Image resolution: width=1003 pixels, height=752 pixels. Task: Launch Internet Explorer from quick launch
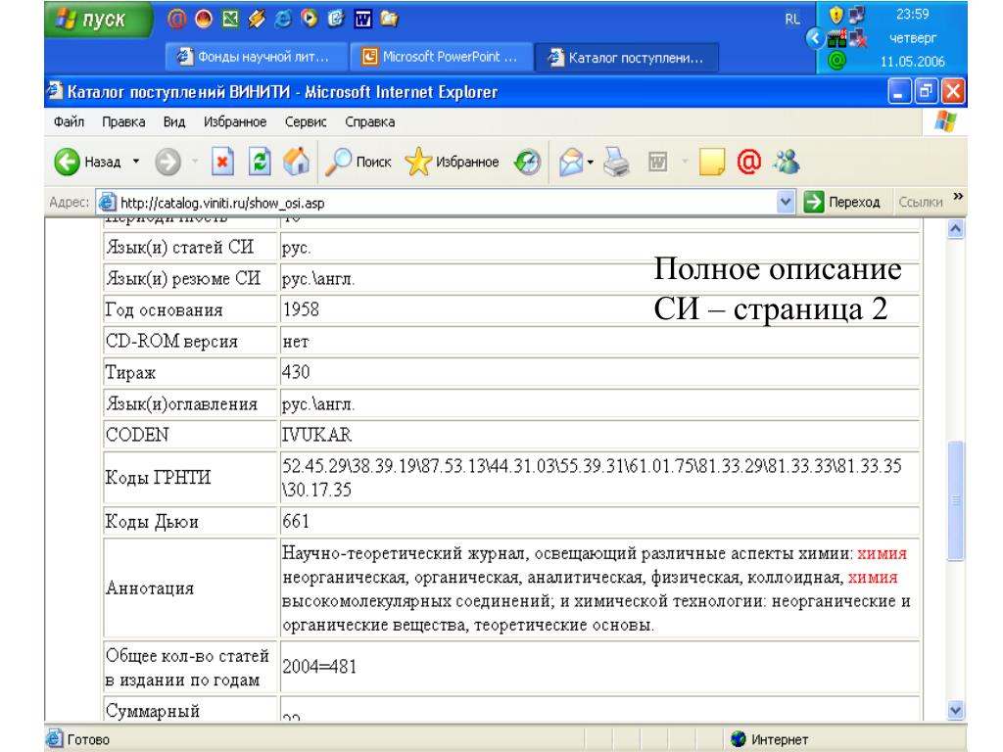coord(282,20)
